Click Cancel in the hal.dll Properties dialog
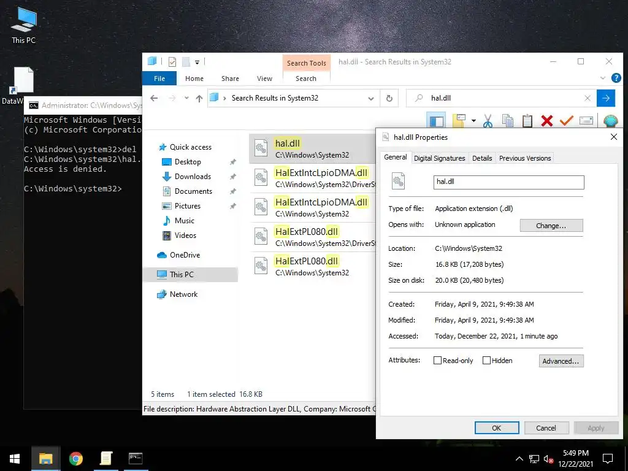Screen dimensions: 628x471 [x=546, y=427]
